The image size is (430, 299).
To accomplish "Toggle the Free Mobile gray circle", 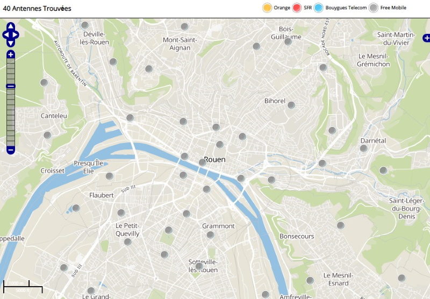I will [x=374, y=8].
